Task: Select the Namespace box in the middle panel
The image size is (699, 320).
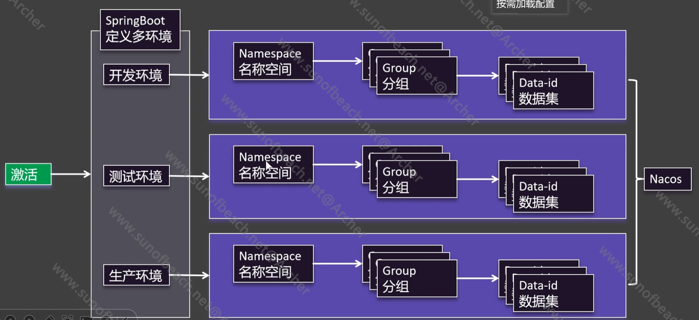Action: pyautogui.click(x=273, y=165)
